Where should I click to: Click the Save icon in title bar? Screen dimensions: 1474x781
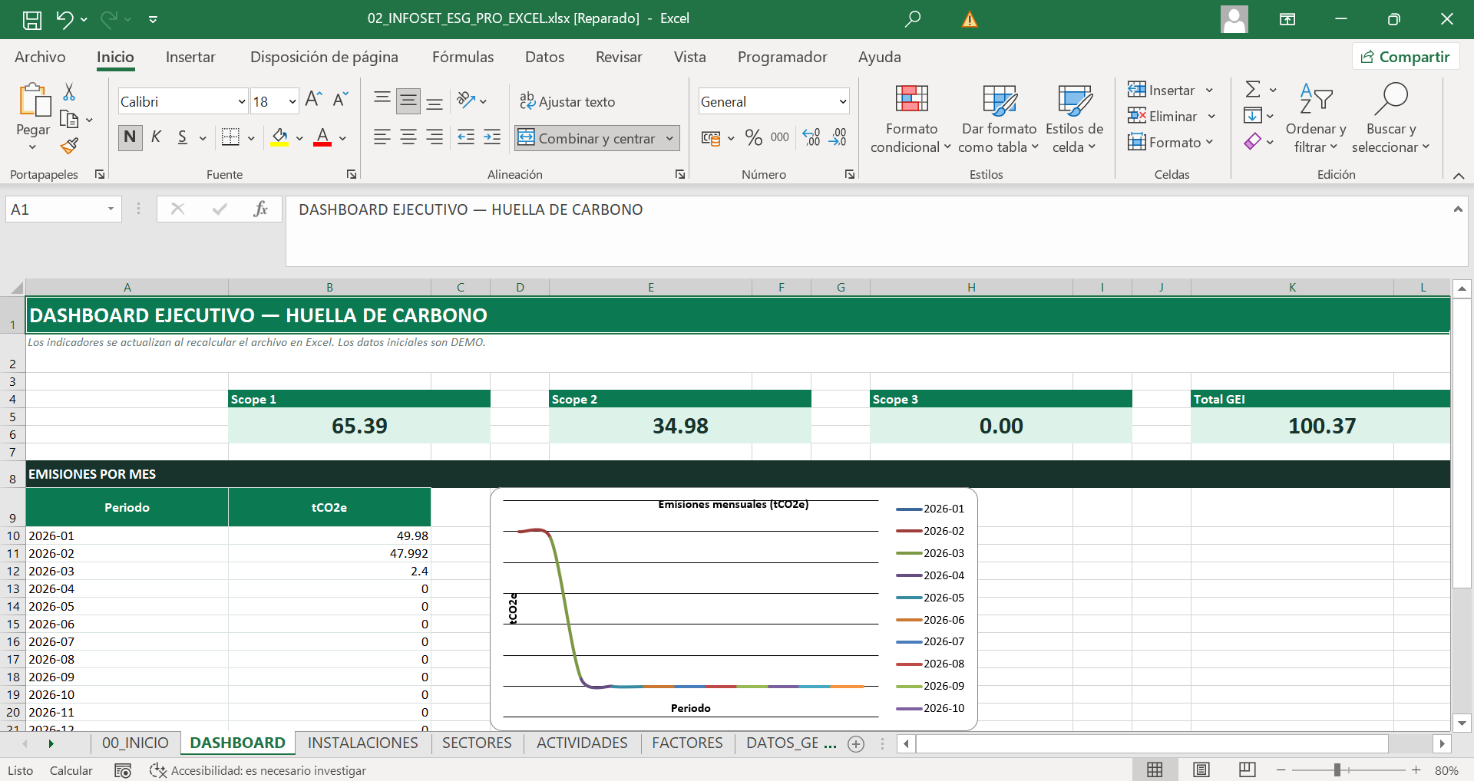[32, 19]
